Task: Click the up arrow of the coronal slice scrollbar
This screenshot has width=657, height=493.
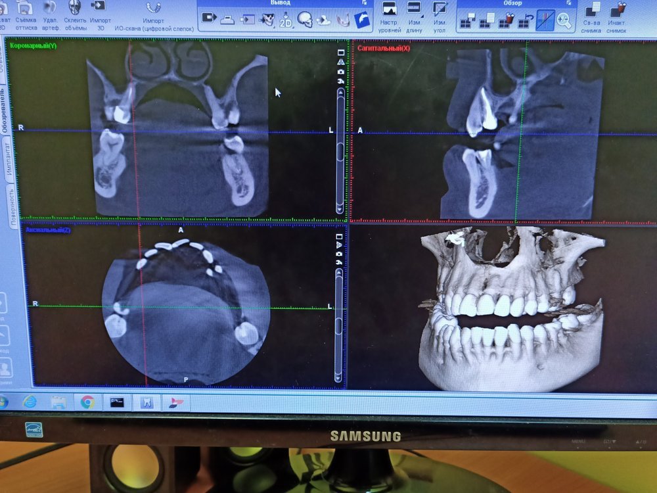Action: click(x=340, y=92)
